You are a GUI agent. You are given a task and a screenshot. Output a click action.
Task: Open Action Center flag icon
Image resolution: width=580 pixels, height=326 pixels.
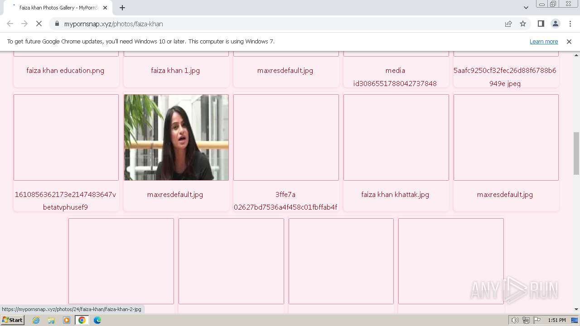click(536, 320)
